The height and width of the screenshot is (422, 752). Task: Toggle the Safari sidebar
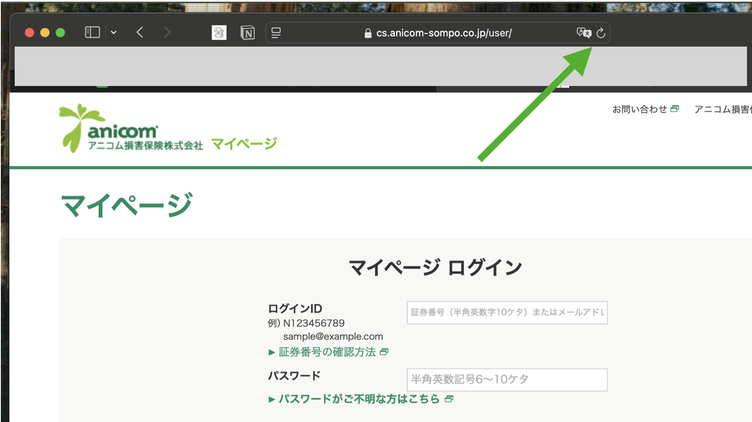(x=92, y=32)
